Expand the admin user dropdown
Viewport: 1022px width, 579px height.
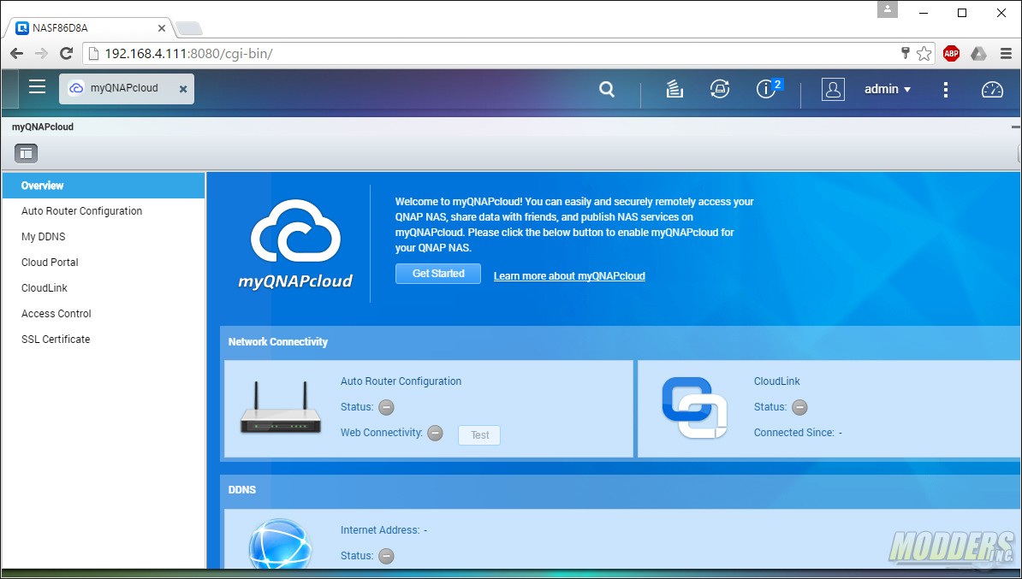click(x=888, y=89)
